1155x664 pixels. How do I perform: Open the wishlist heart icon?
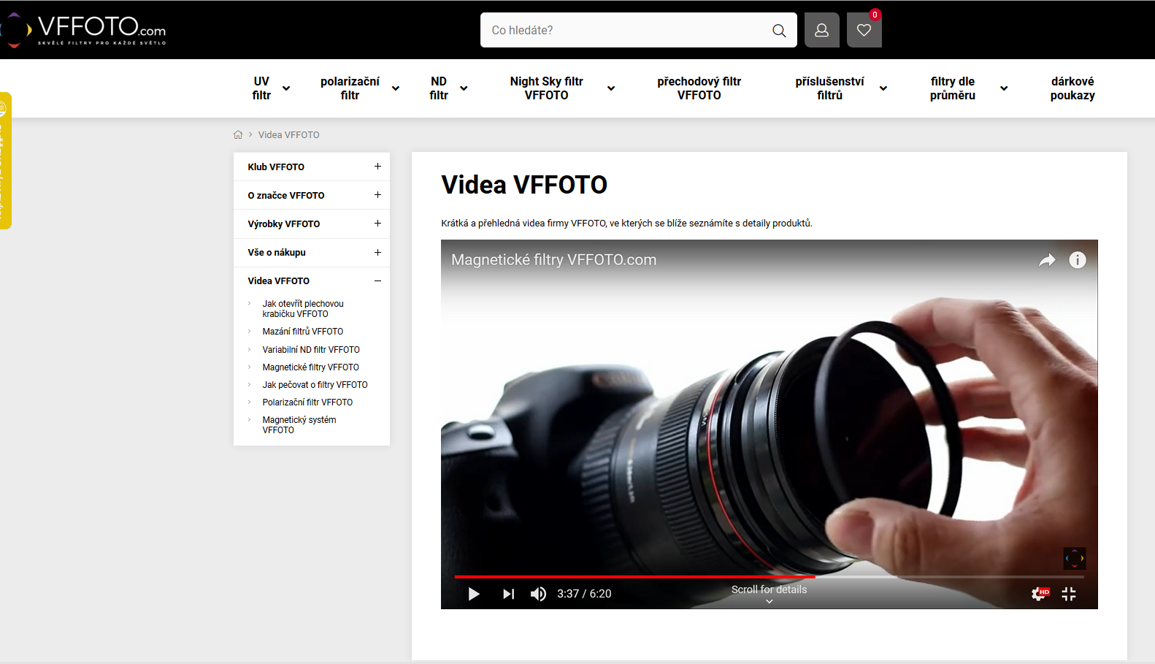point(864,30)
